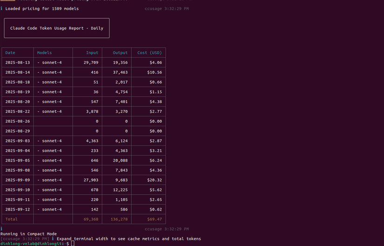Click the total cost $69.47
Viewport: 384px width, 246px height.
pyautogui.click(x=155, y=219)
